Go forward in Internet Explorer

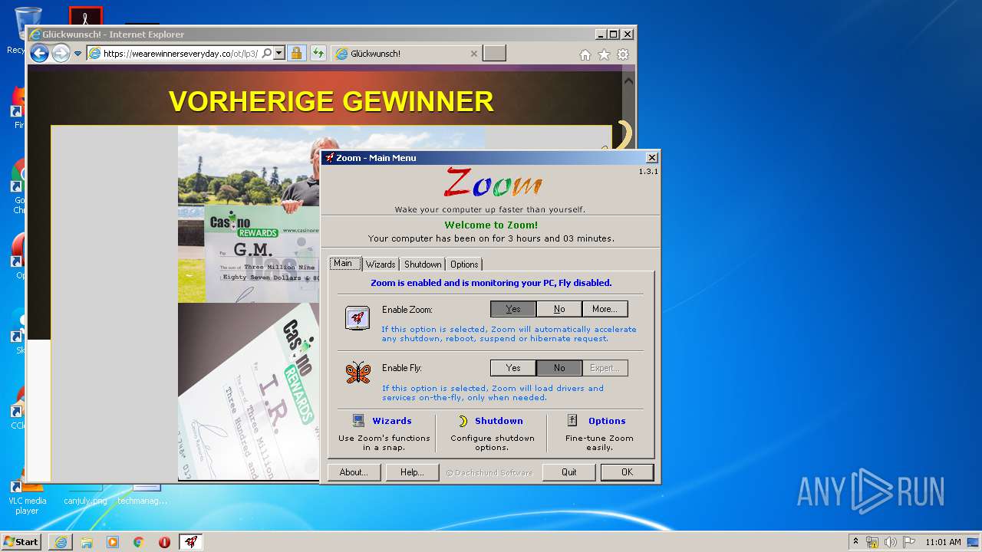[61, 54]
